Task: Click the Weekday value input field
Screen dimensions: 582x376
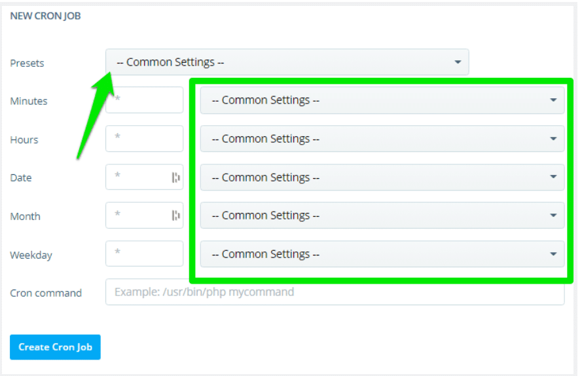Action: [x=144, y=254]
